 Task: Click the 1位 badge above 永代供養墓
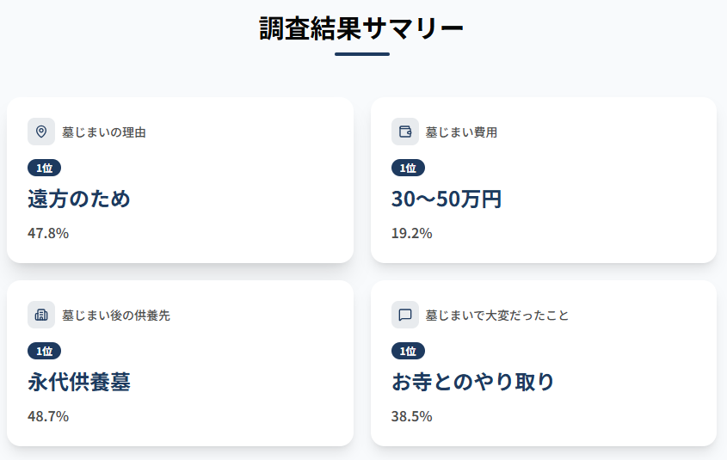[45, 351]
